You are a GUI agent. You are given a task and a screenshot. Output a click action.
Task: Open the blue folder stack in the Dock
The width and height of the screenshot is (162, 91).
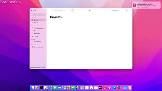click(125, 88)
